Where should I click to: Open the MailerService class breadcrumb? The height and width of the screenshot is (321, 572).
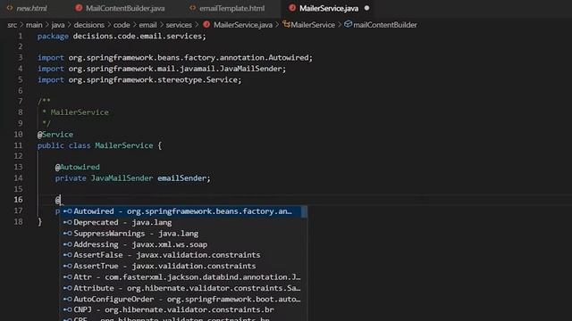(313, 25)
